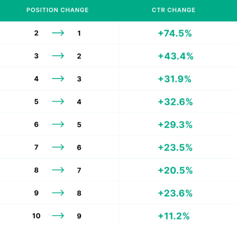Select the +74.5% CTR value
This screenshot has width=237, height=225.
point(175,33)
